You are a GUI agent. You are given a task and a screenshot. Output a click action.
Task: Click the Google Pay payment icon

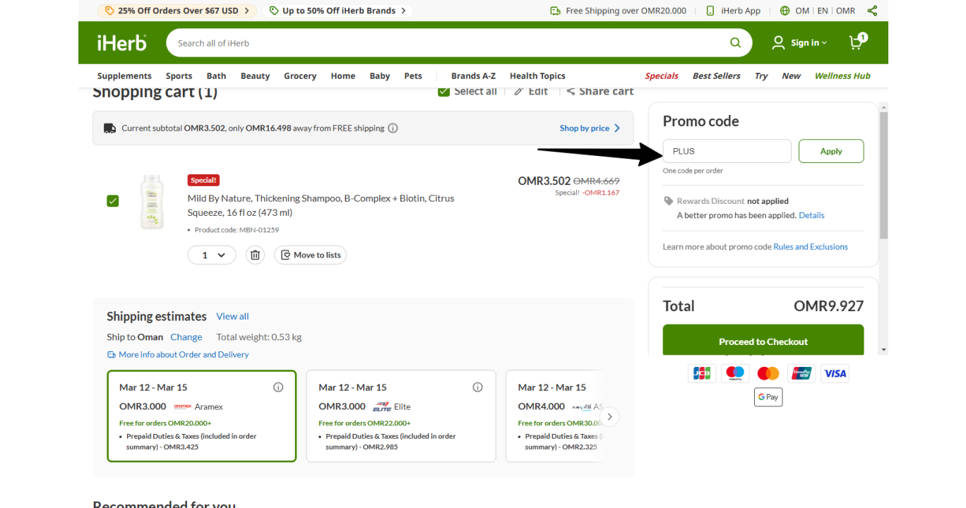pos(768,397)
